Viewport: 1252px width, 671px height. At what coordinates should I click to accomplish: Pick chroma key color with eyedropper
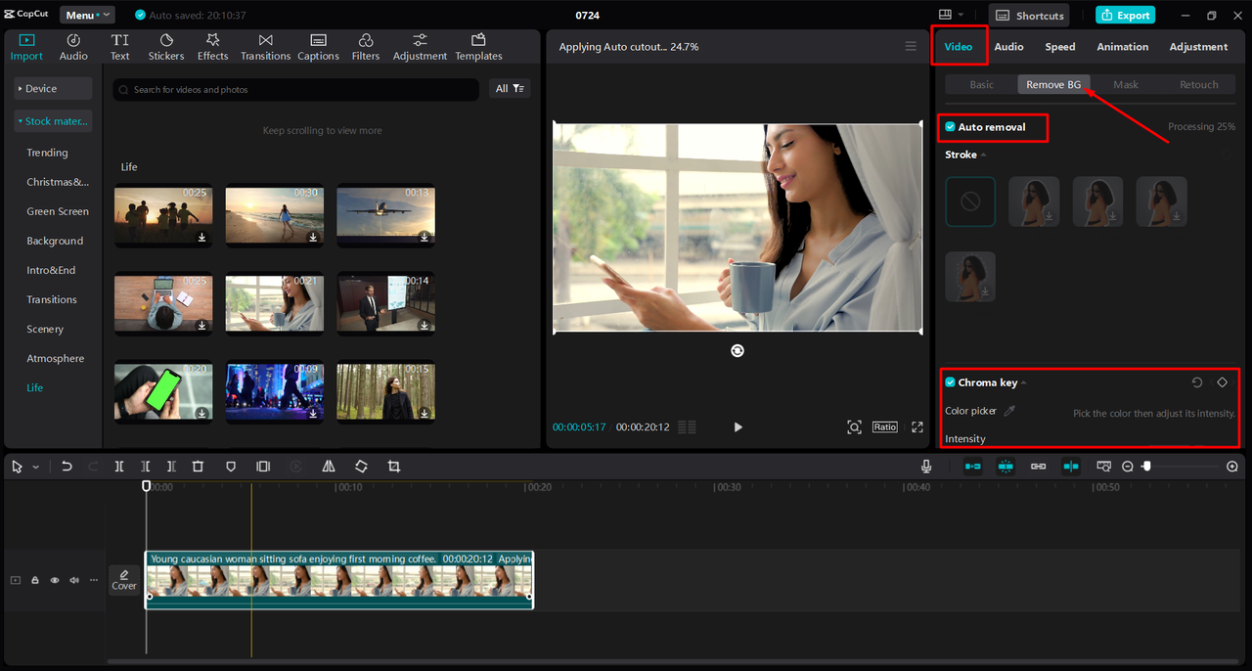point(1010,411)
